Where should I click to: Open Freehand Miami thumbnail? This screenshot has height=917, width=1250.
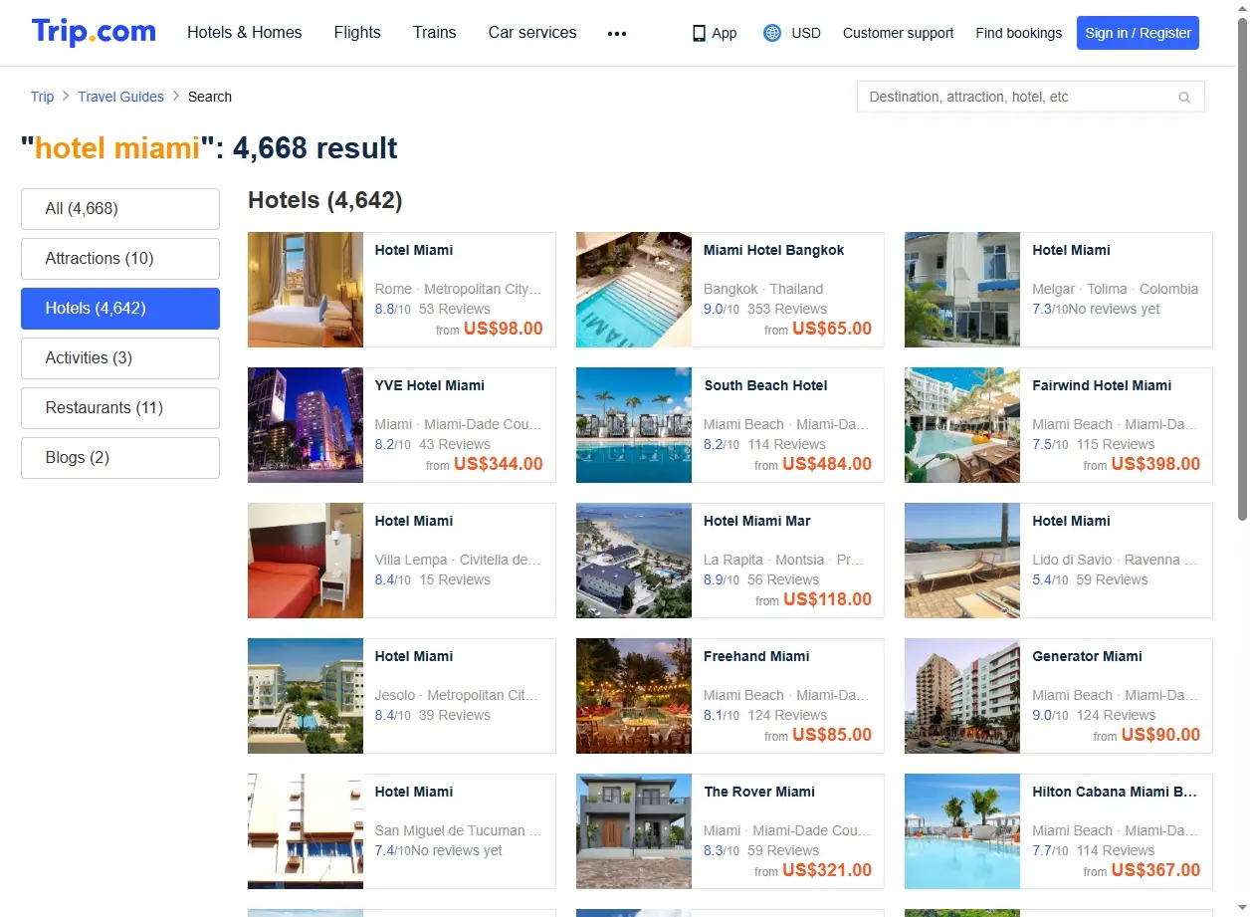634,696
